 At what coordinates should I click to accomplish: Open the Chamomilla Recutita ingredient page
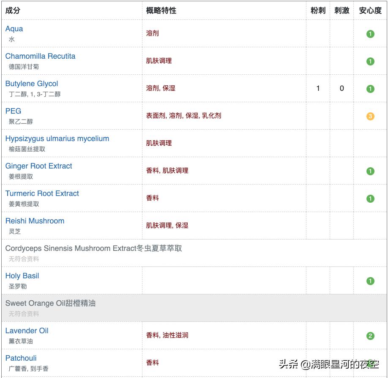pos(40,56)
